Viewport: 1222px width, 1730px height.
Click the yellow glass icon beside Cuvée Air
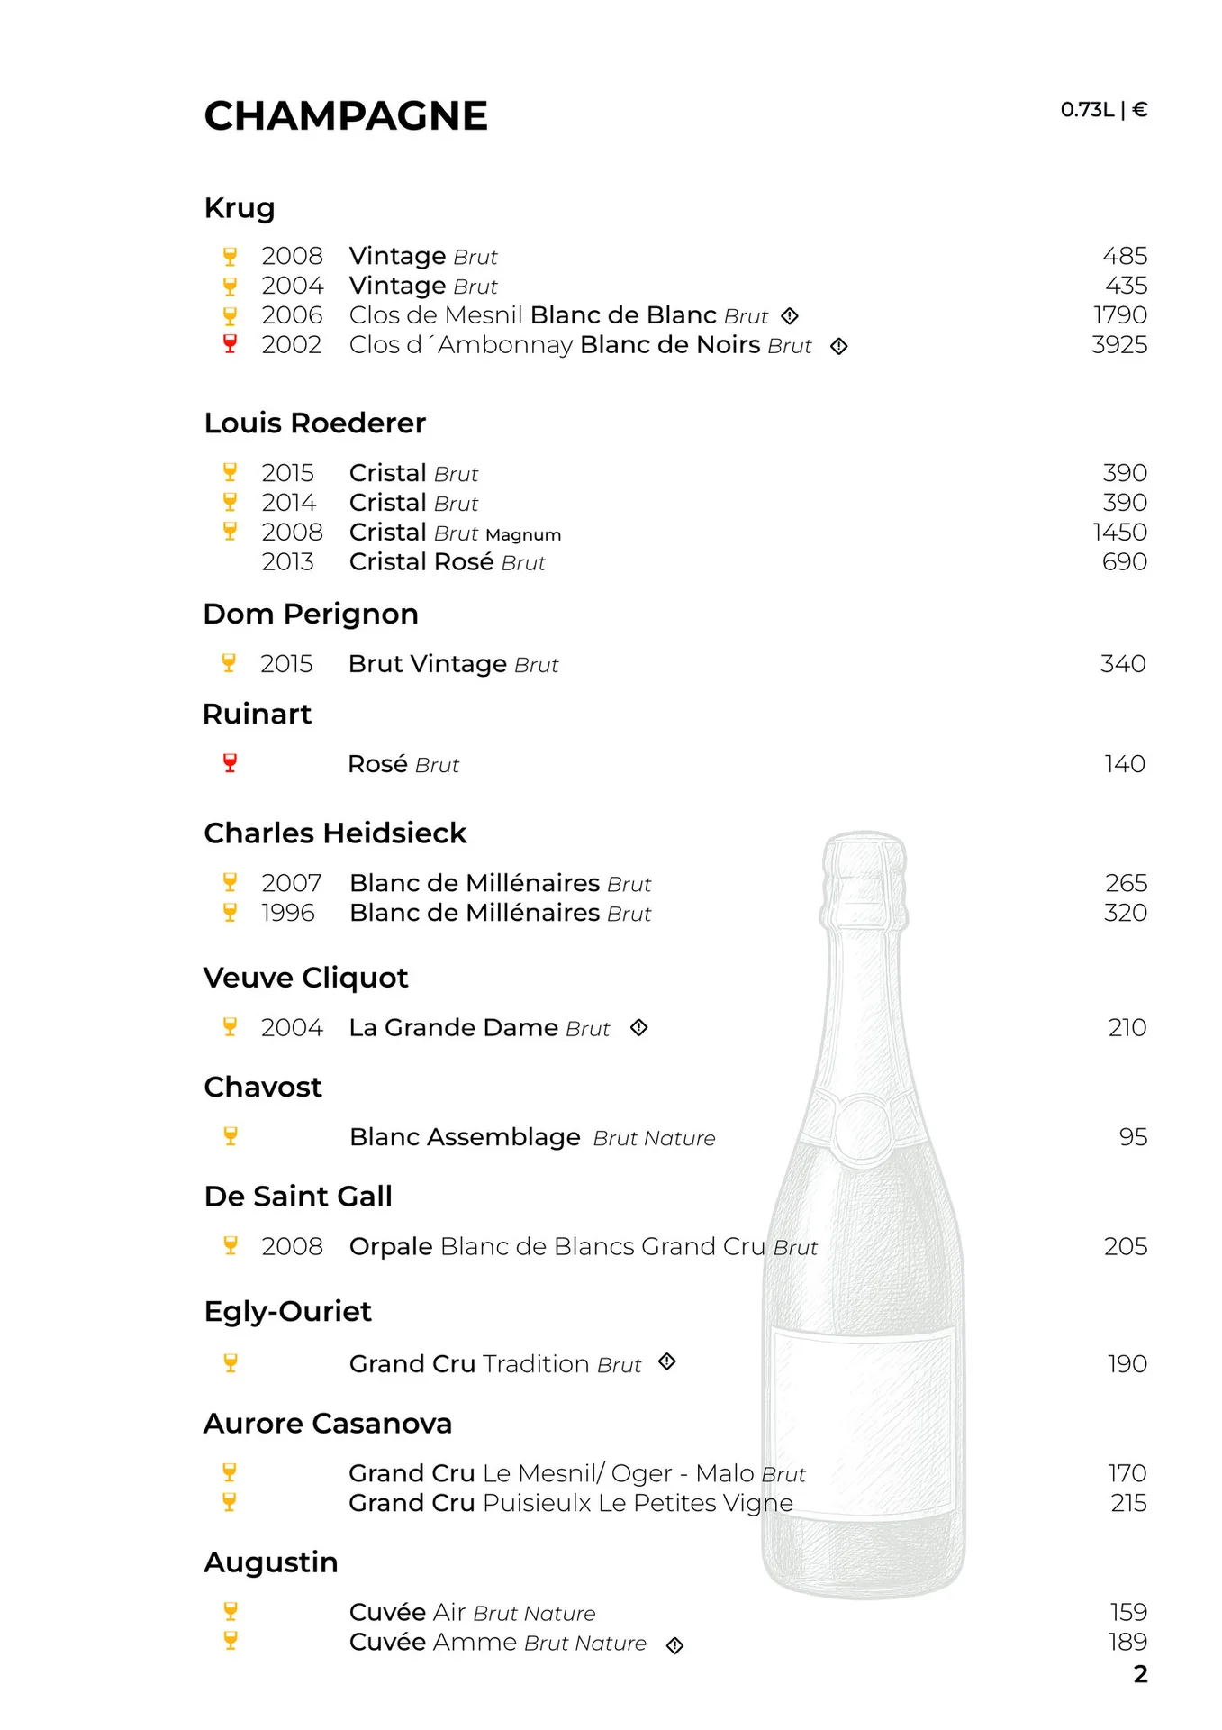tap(231, 1611)
